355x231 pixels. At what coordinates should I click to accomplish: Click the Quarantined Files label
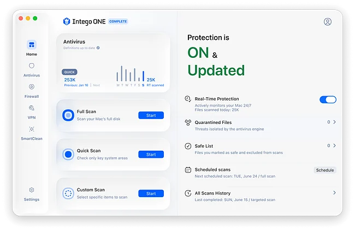tap(213, 122)
